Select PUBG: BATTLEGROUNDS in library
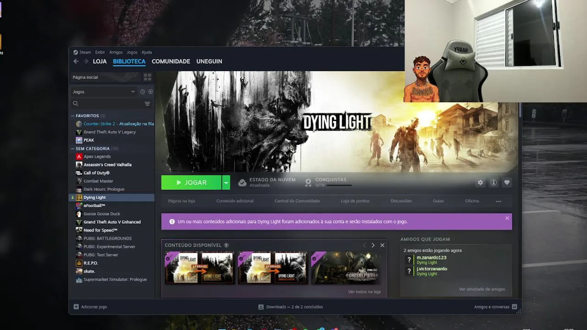The image size is (587, 330). click(107, 238)
